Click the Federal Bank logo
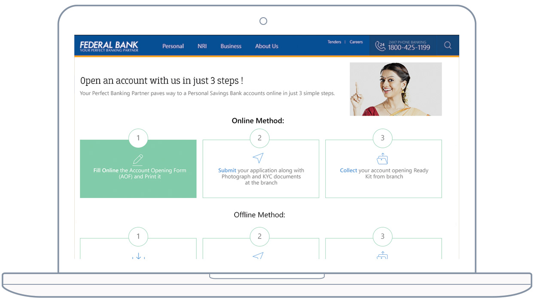The width and height of the screenshot is (534, 302). click(x=109, y=46)
